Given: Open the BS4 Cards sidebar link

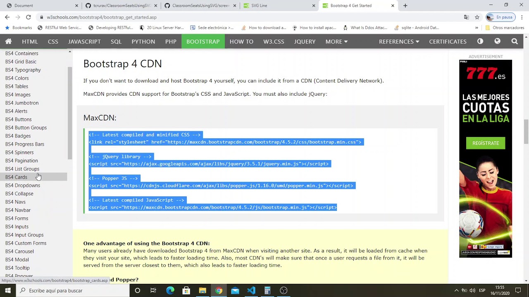Looking at the screenshot, I should click(16, 177).
